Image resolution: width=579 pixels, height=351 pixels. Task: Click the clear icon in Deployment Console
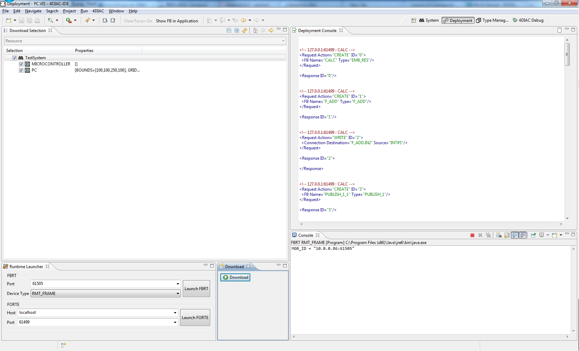[559, 30]
